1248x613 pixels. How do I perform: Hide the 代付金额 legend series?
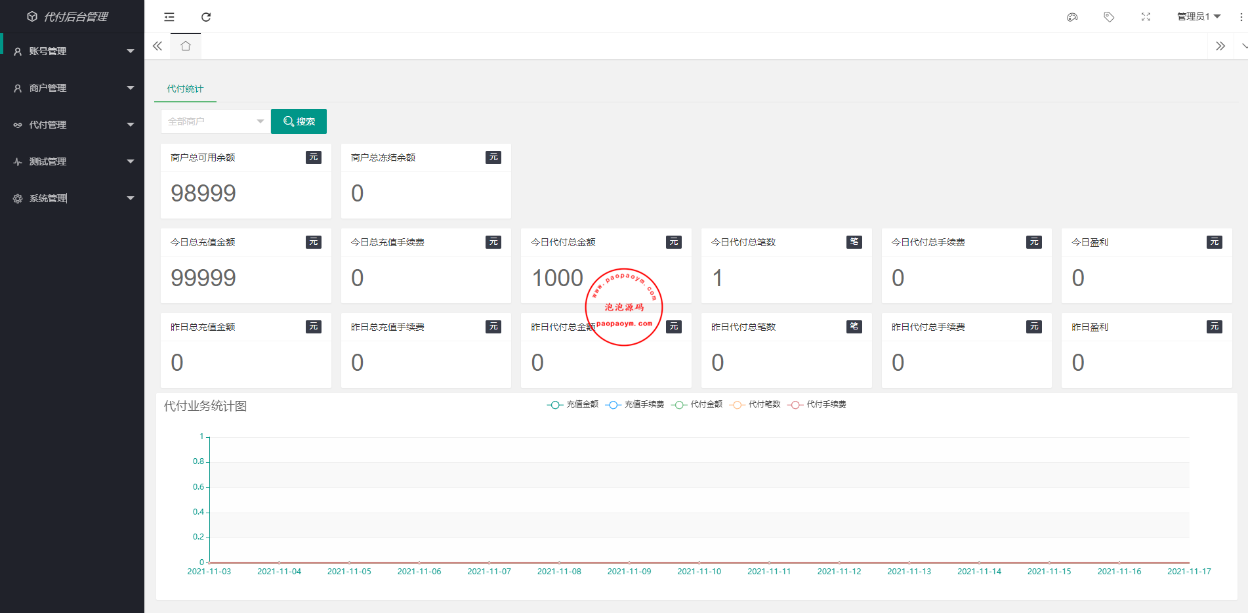(697, 404)
